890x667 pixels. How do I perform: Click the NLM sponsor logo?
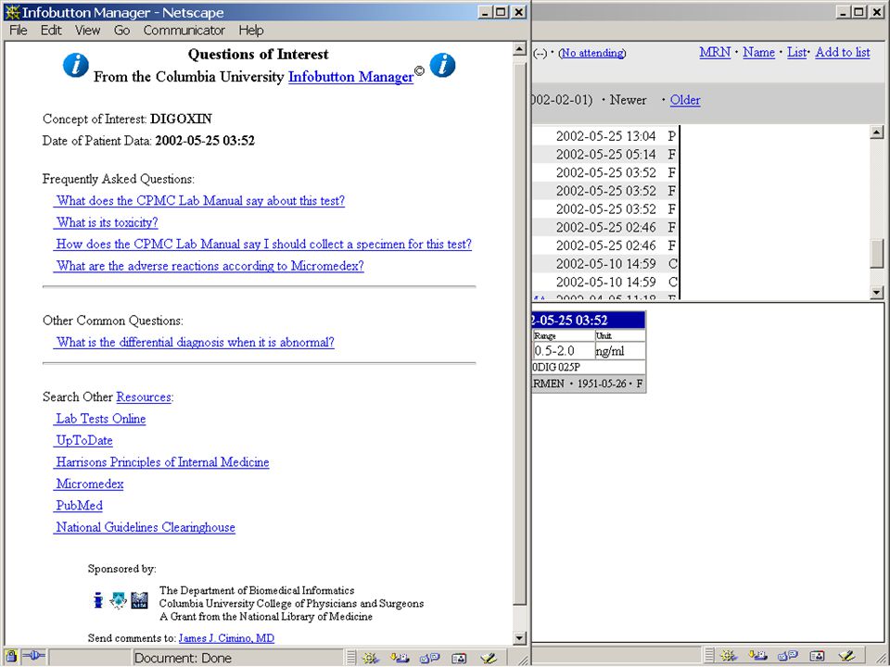[x=139, y=600]
